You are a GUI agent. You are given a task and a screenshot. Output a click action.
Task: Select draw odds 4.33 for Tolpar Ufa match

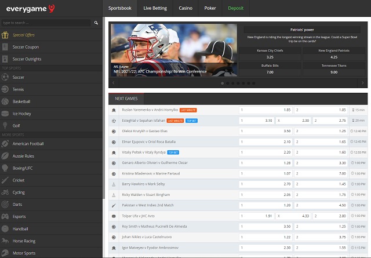click(x=293, y=216)
